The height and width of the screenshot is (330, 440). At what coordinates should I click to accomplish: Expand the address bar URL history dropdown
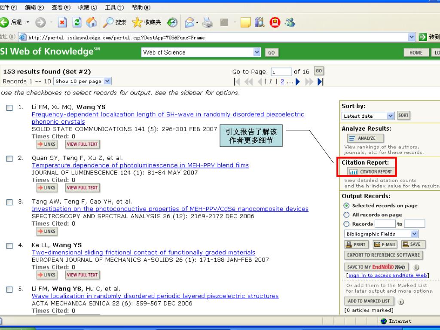pyautogui.click(x=411, y=37)
